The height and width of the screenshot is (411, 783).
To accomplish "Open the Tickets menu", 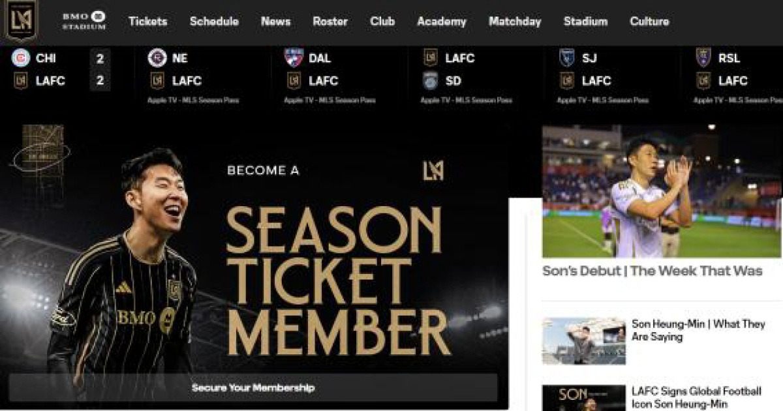I will pyautogui.click(x=148, y=21).
